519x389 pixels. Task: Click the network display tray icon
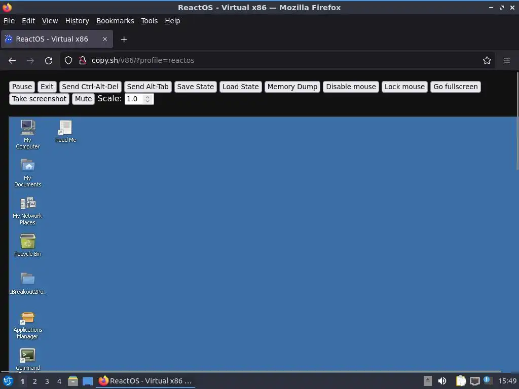pyautogui.click(x=474, y=381)
